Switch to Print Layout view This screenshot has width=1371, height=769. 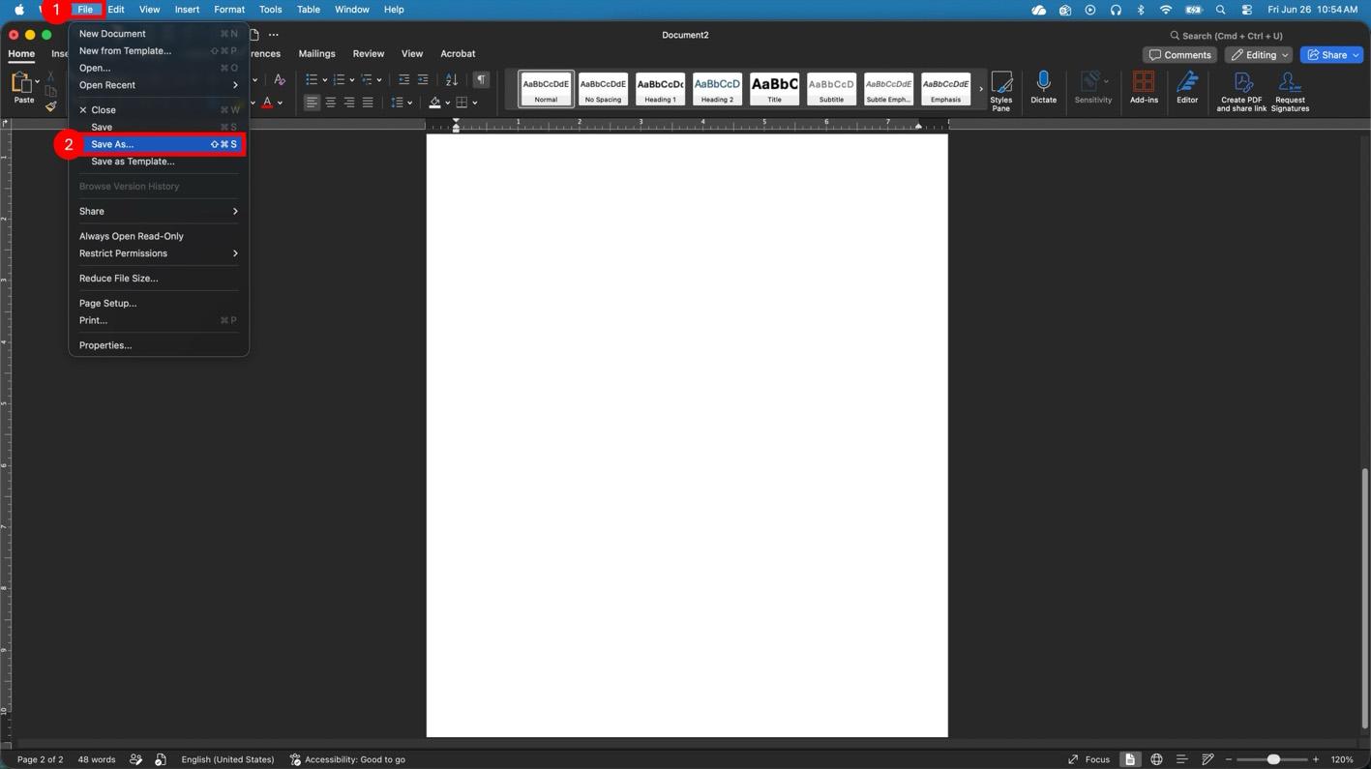click(x=1129, y=759)
